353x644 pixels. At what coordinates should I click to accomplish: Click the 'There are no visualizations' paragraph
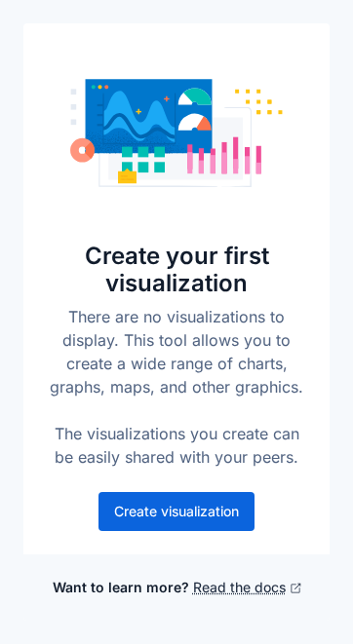coord(176,352)
